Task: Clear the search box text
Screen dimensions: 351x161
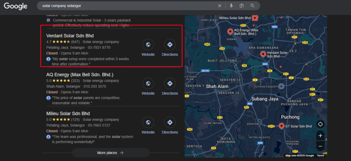Action: click(x=219, y=6)
